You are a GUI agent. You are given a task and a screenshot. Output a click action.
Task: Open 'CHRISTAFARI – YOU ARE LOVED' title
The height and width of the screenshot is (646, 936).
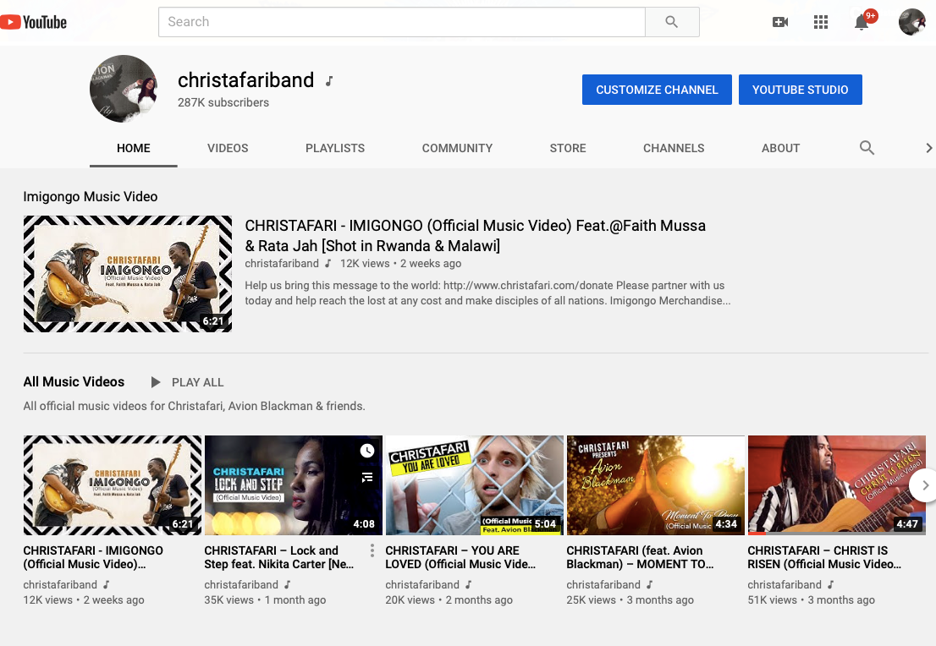pos(460,557)
